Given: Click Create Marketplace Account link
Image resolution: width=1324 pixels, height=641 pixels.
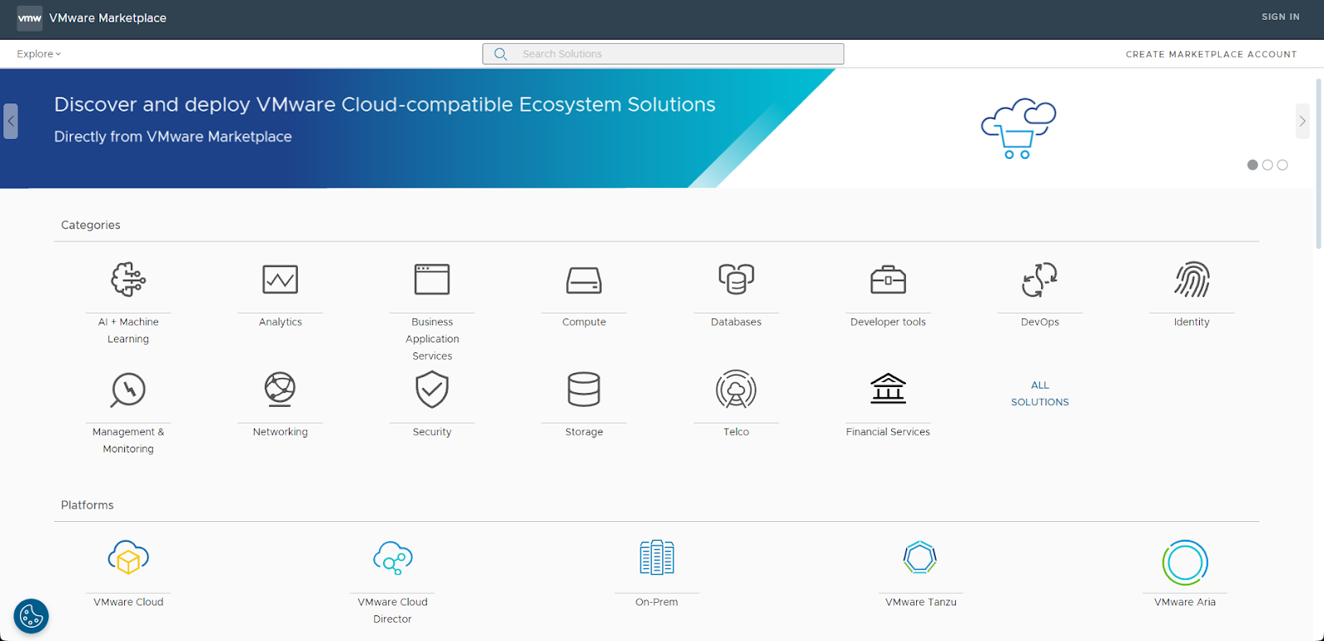Looking at the screenshot, I should [1211, 55].
